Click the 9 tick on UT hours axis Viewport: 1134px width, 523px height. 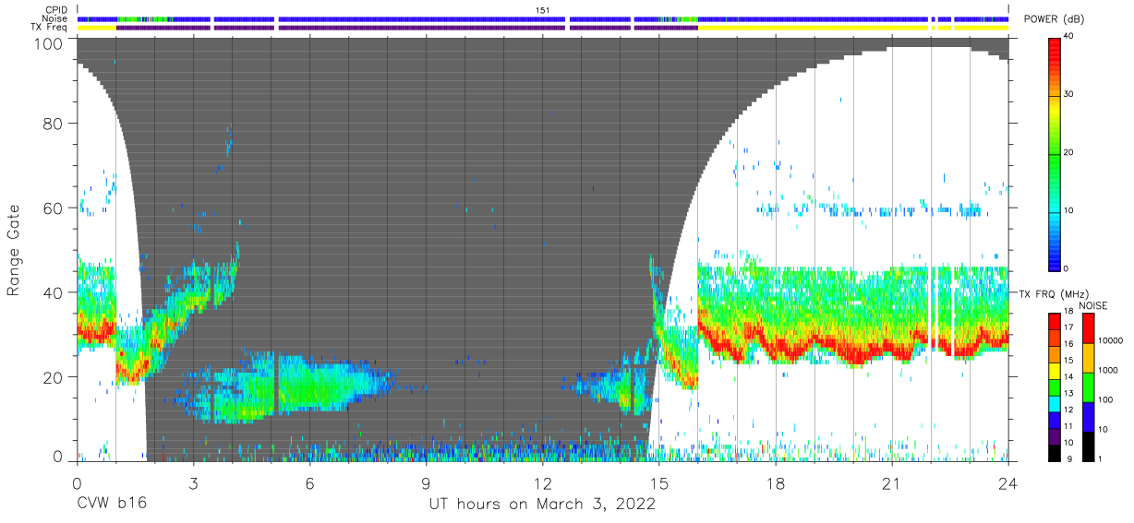pyautogui.click(x=426, y=482)
